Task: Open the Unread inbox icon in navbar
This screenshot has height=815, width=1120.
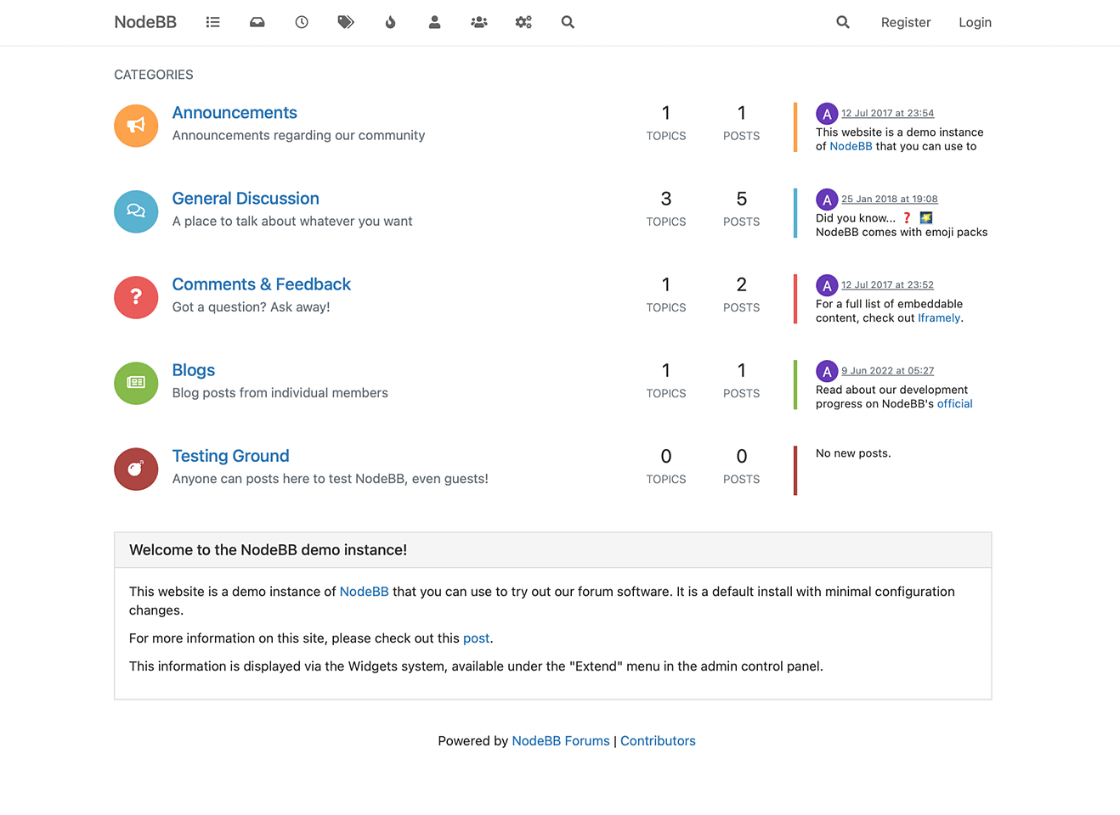Action: coord(257,22)
